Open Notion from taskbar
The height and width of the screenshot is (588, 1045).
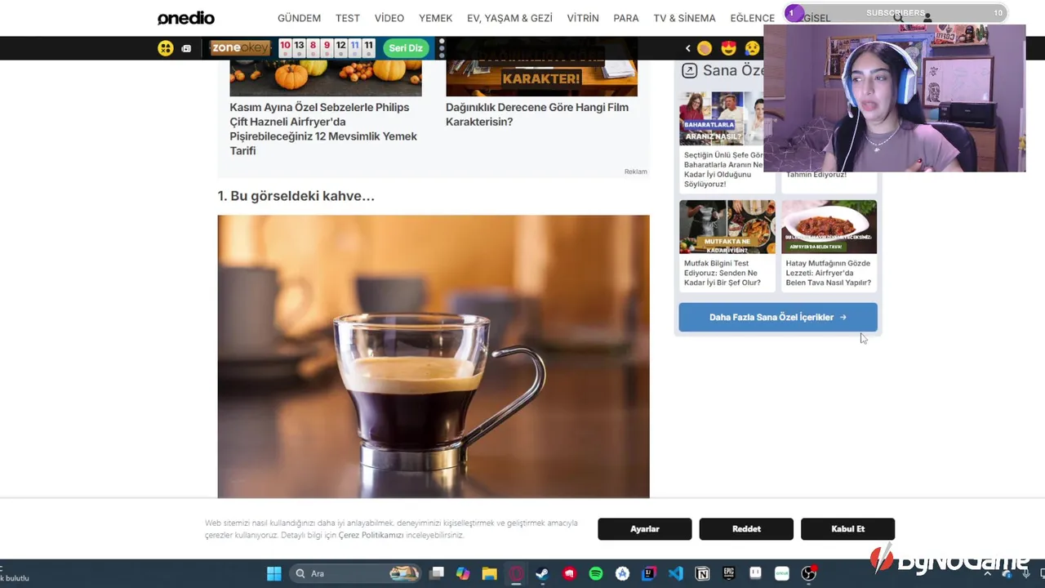point(702,573)
